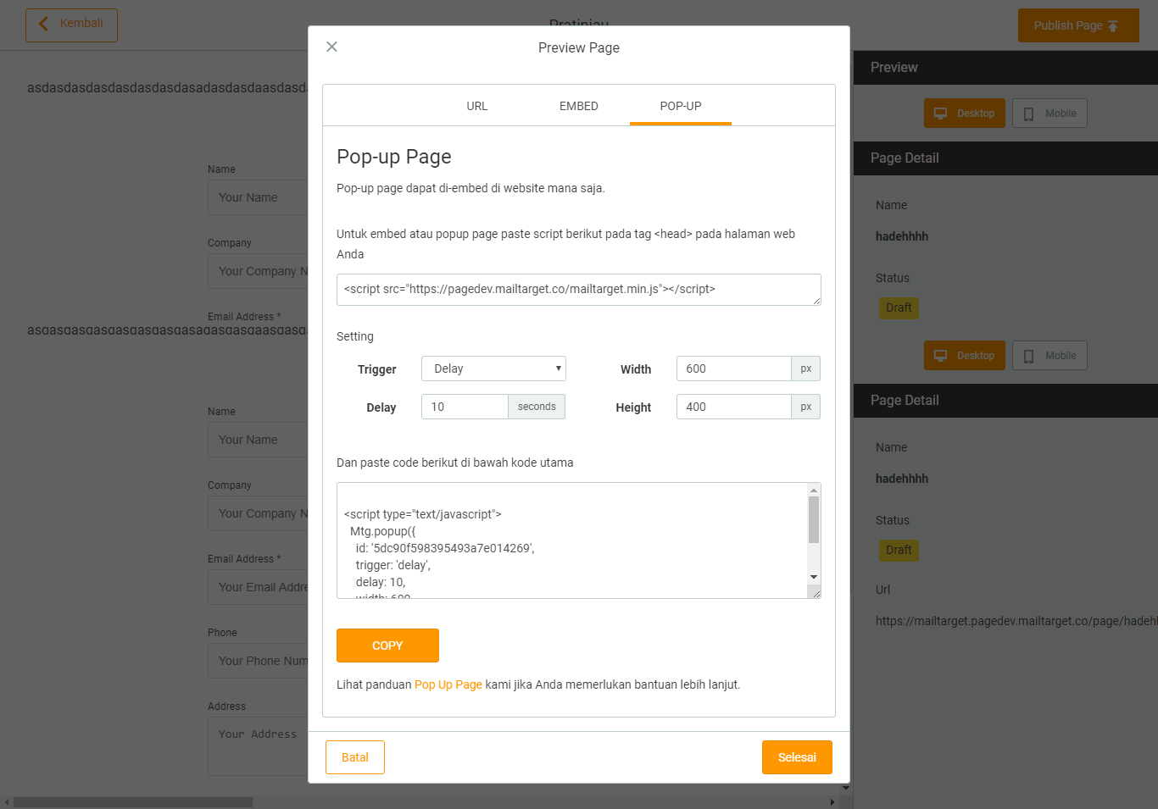The height and width of the screenshot is (809, 1158).
Task: Click the Height input field
Action: [733, 407]
